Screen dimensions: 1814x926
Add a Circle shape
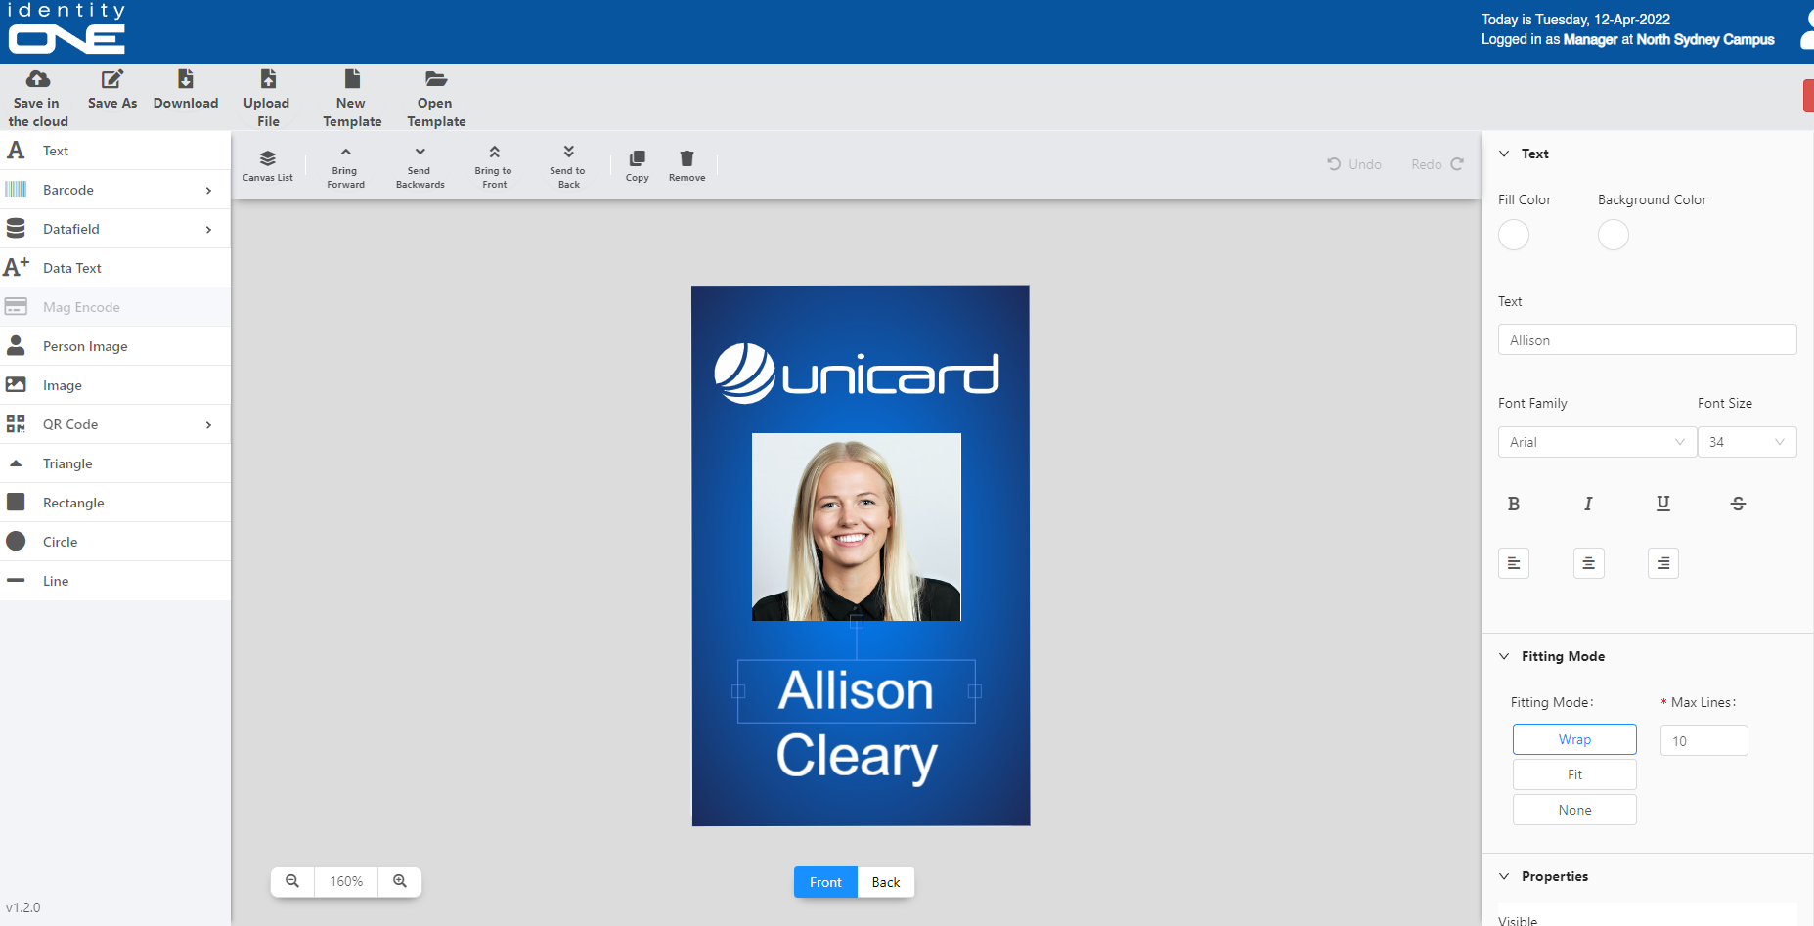tap(115, 542)
